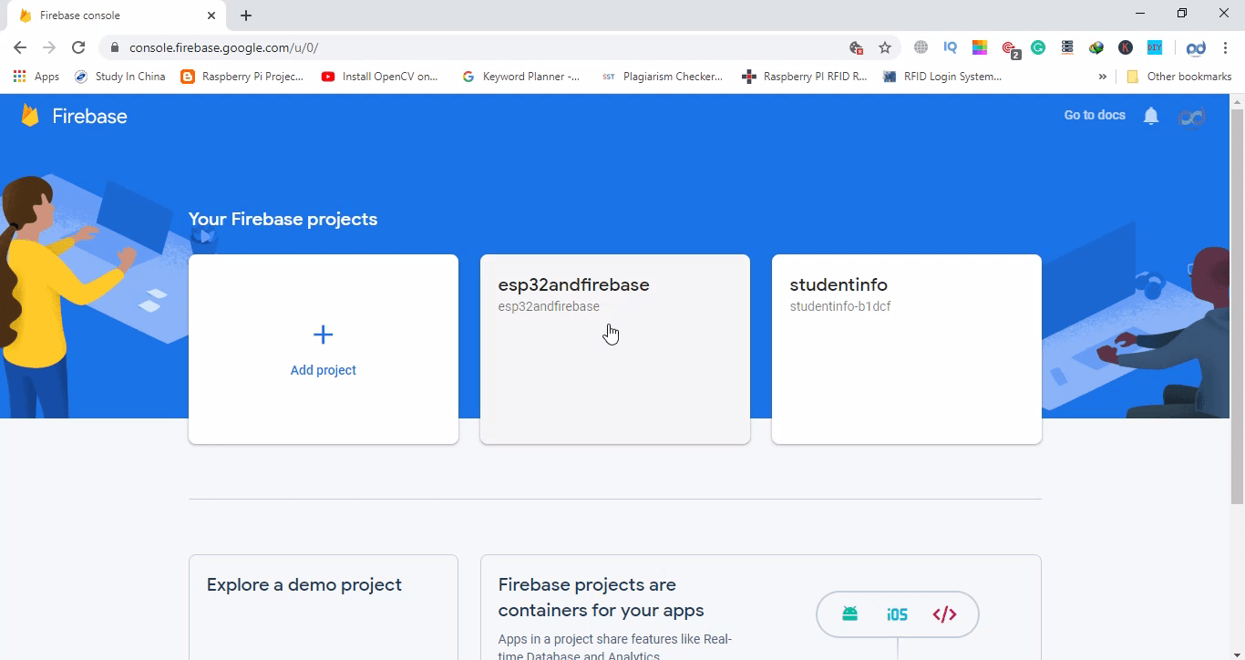Open the Chrome profile icon

point(1196,47)
